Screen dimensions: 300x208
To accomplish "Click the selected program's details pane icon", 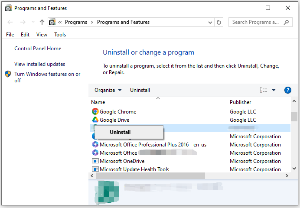I will (107, 192).
